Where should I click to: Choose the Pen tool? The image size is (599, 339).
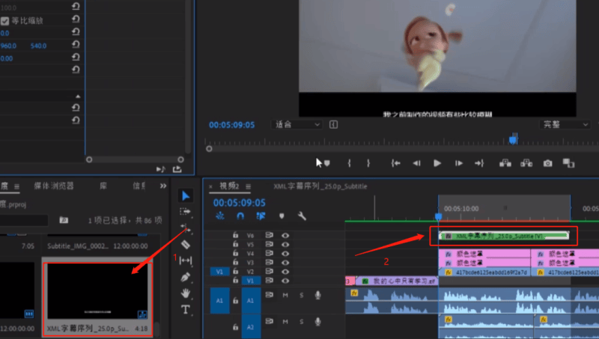click(x=186, y=276)
